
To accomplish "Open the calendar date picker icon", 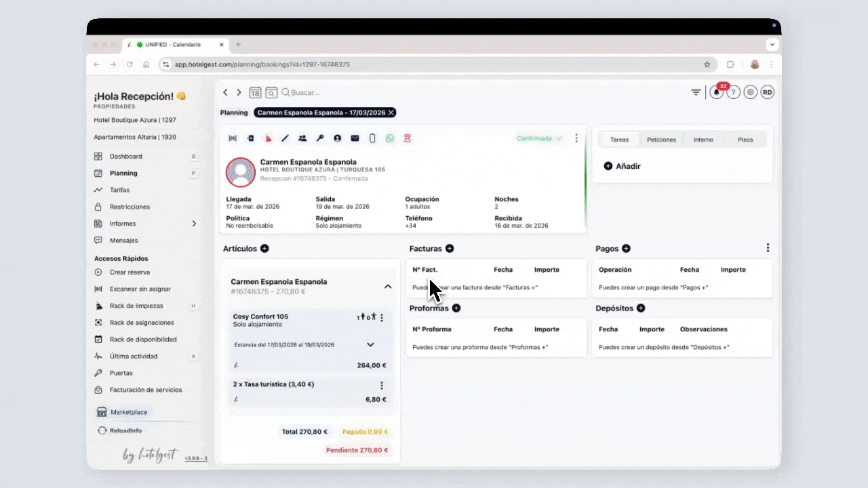I will (x=255, y=93).
